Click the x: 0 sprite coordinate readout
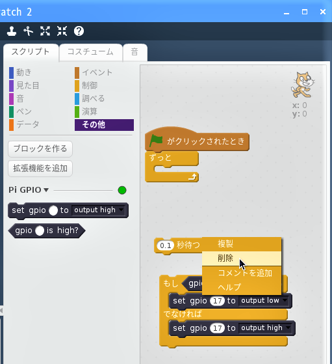Viewport: 332px width, 364px height. click(x=300, y=105)
